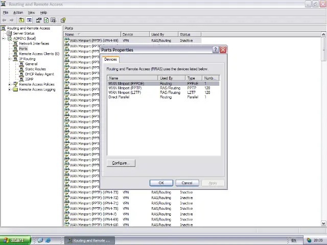This screenshot has width=327, height=245.
Task: Click the Routing and Remote Access root icon
Action: click(3, 28)
